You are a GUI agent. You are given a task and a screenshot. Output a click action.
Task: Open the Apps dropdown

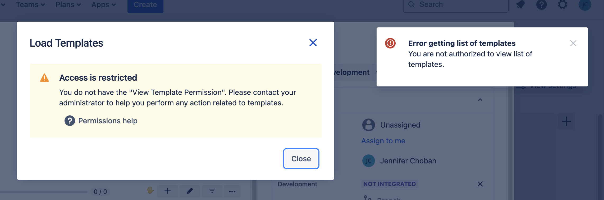coord(103,4)
